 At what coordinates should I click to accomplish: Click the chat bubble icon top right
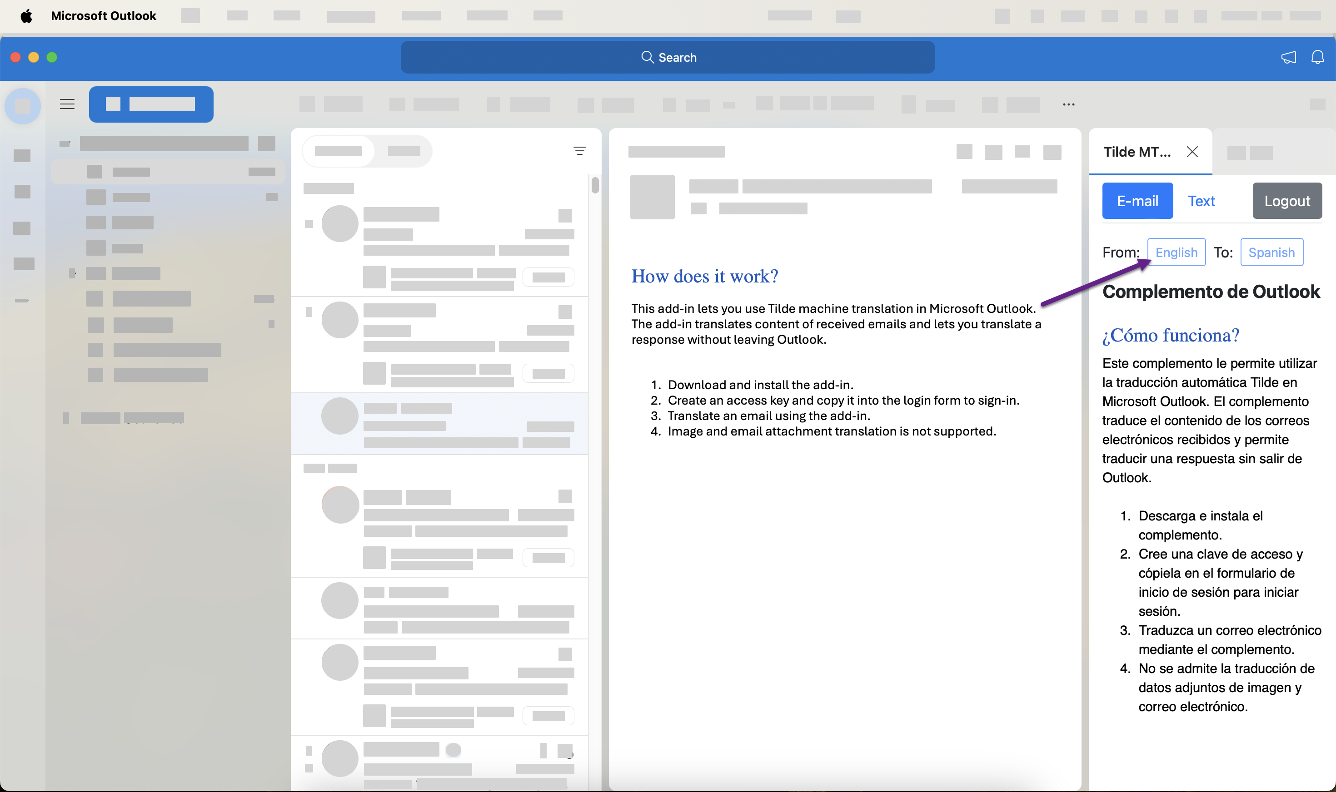pyautogui.click(x=1287, y=58)
